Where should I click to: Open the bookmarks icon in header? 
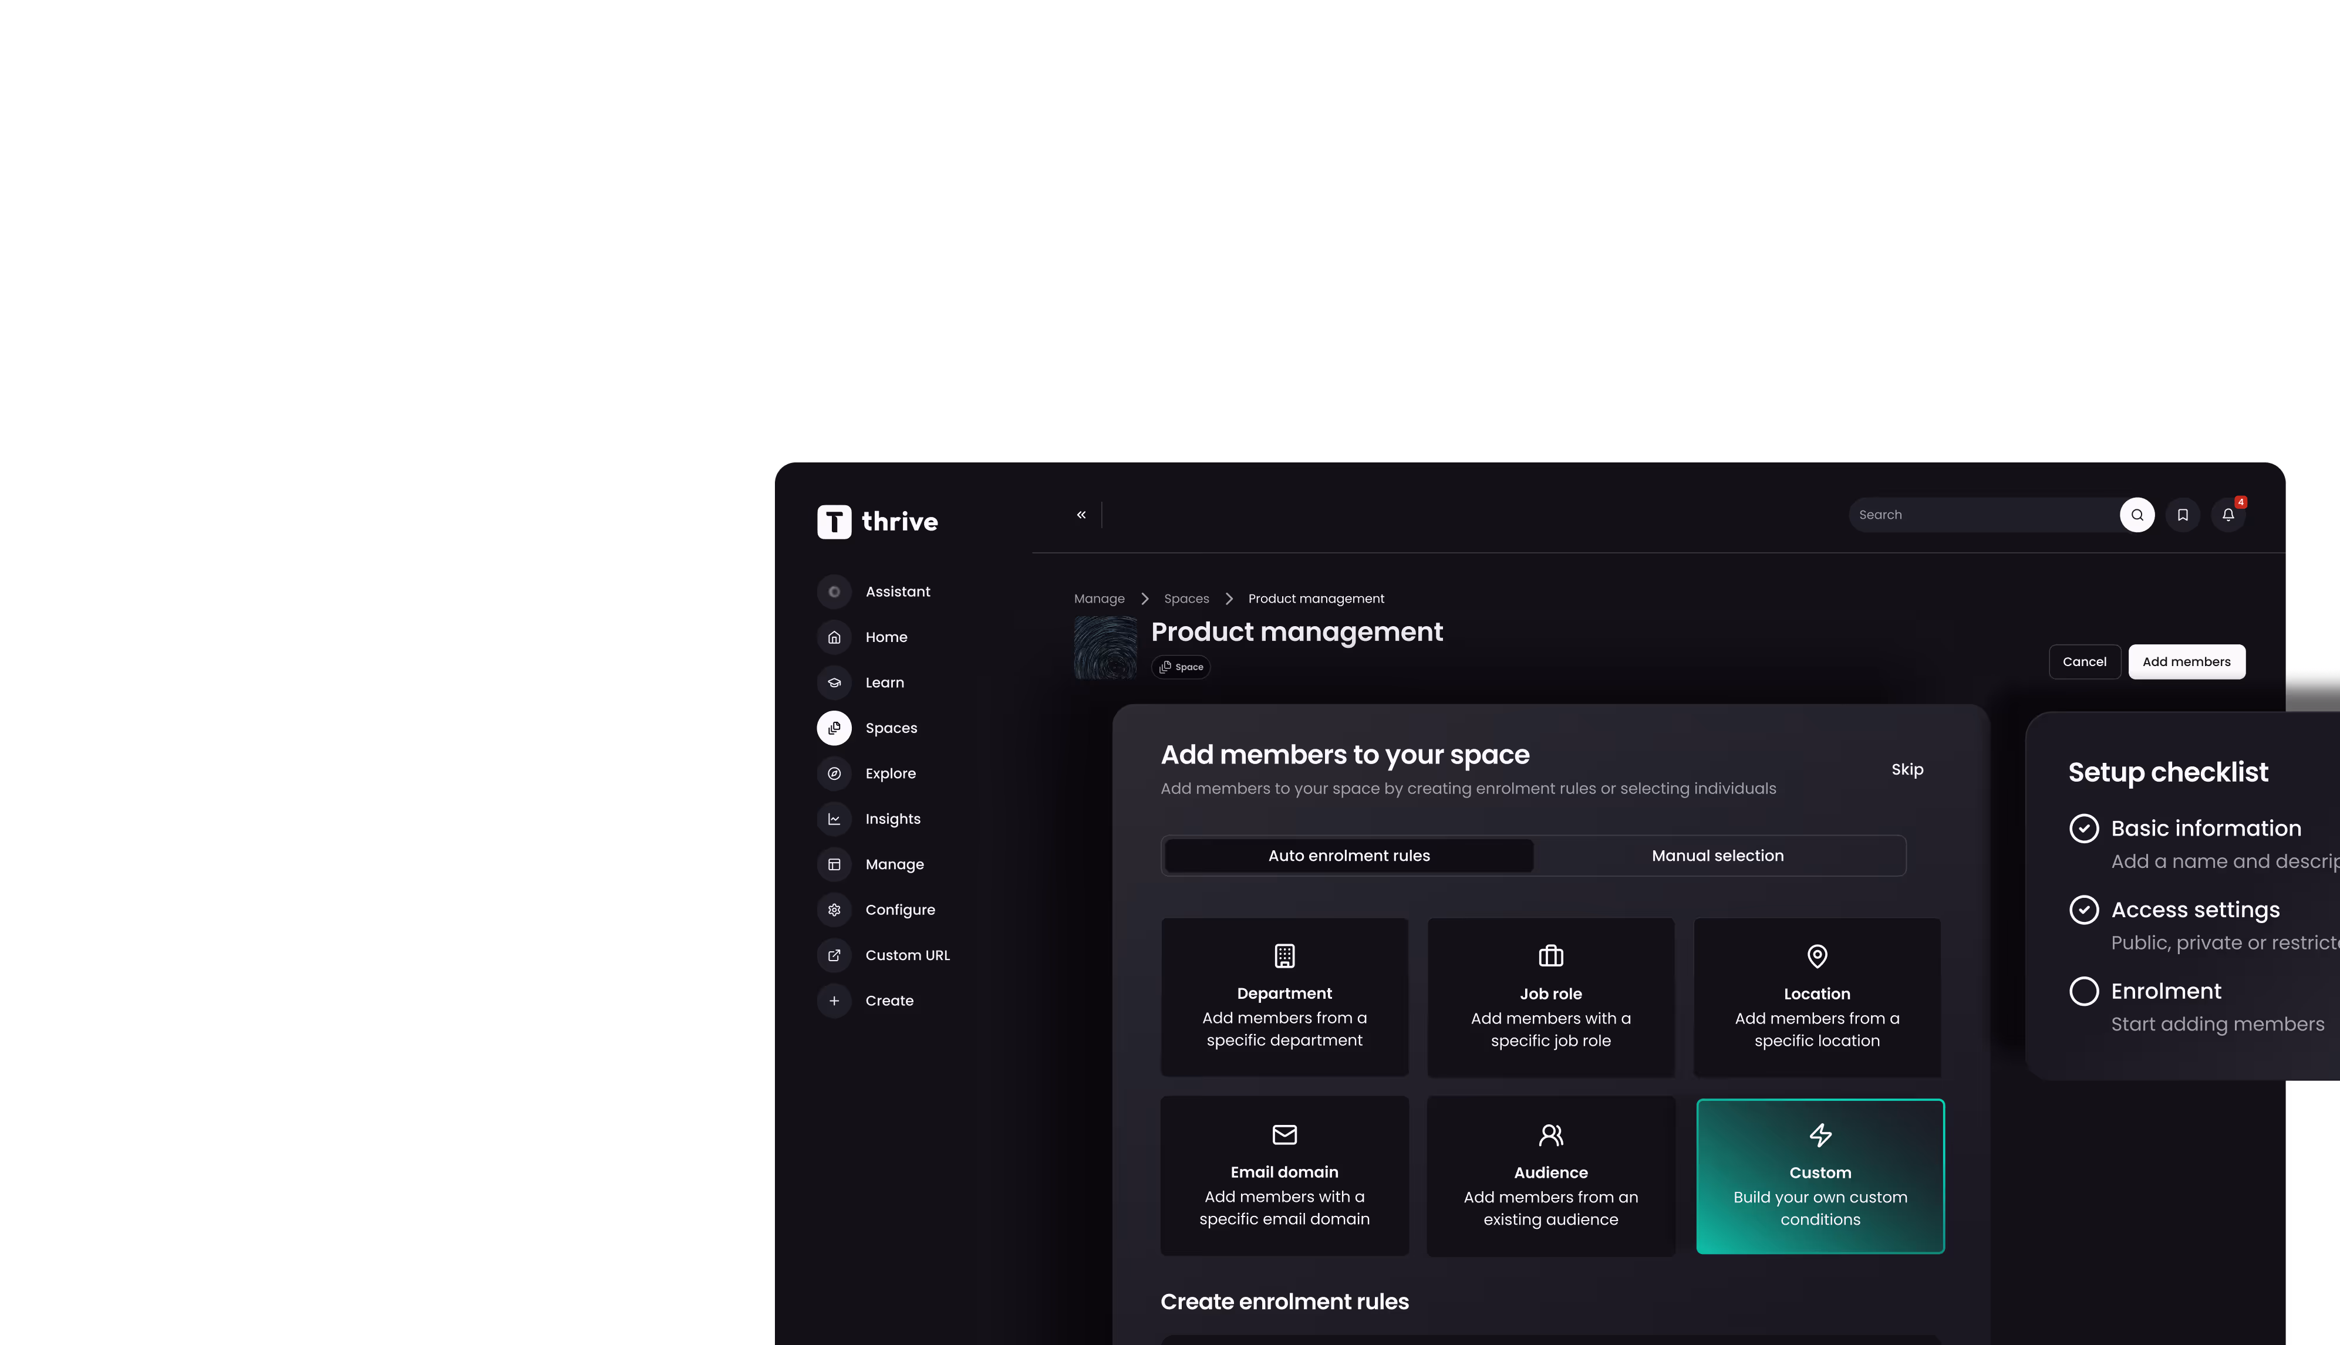(2183, 515)
